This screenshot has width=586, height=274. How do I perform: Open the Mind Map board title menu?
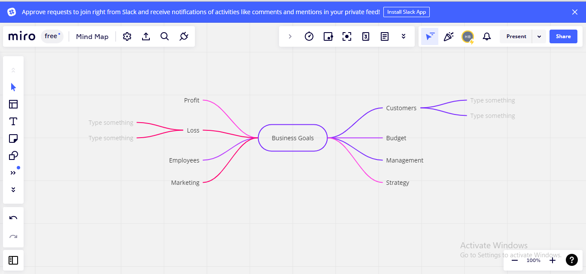pyautogui.click(x=92, y=36)
